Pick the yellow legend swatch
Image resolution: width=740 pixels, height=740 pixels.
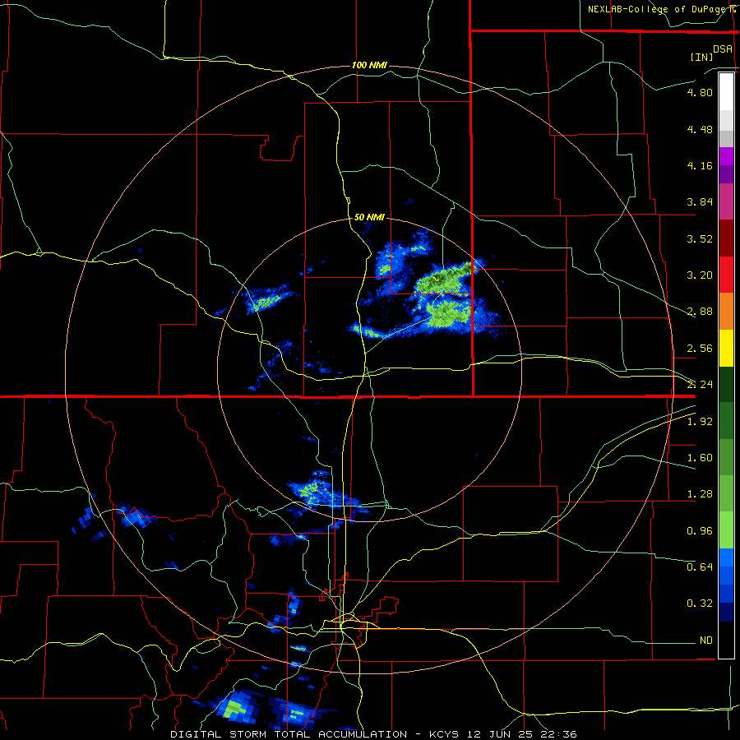pos(726,349)
